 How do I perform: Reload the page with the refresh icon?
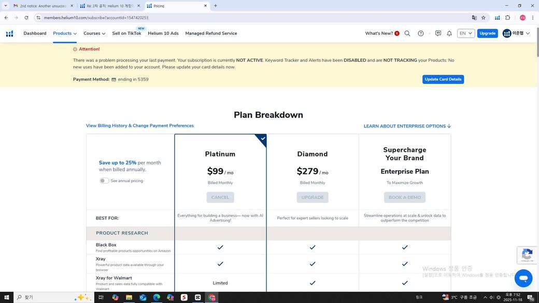coord(26,18)
